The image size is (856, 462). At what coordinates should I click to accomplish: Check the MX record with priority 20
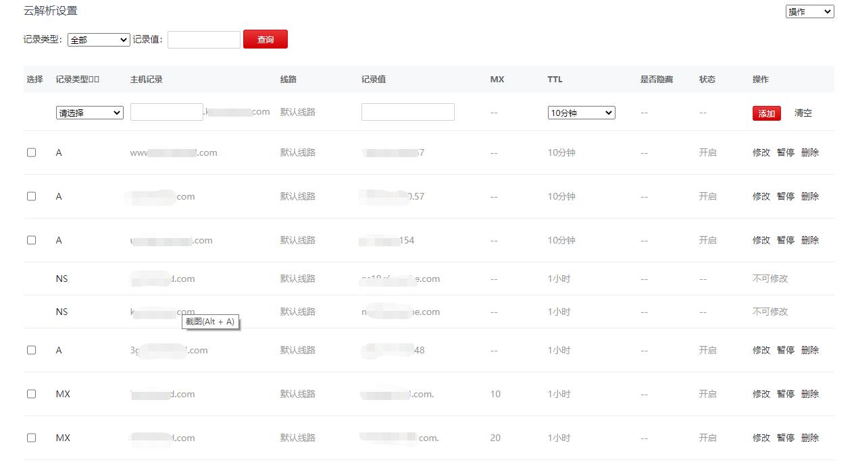click(x=31, y=438)
